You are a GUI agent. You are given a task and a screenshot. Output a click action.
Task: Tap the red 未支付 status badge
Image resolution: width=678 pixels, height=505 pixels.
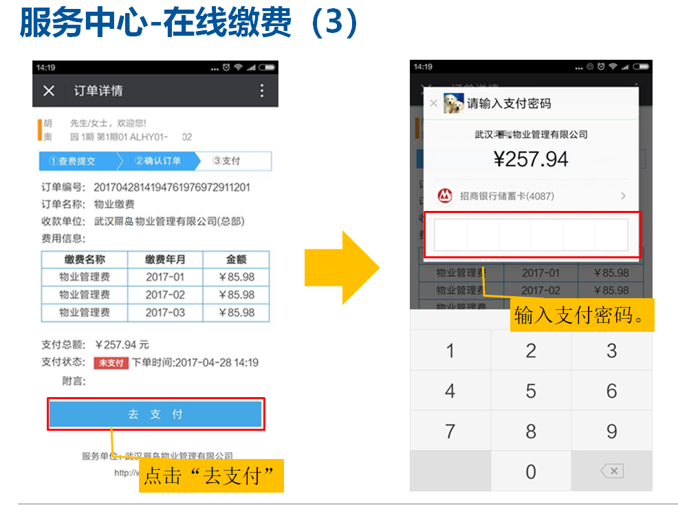[111, 363]
